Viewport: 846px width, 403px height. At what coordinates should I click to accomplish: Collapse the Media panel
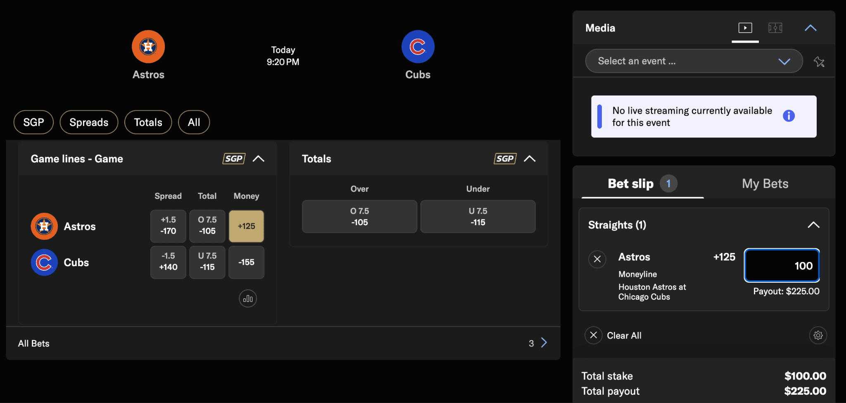point(810,28)
